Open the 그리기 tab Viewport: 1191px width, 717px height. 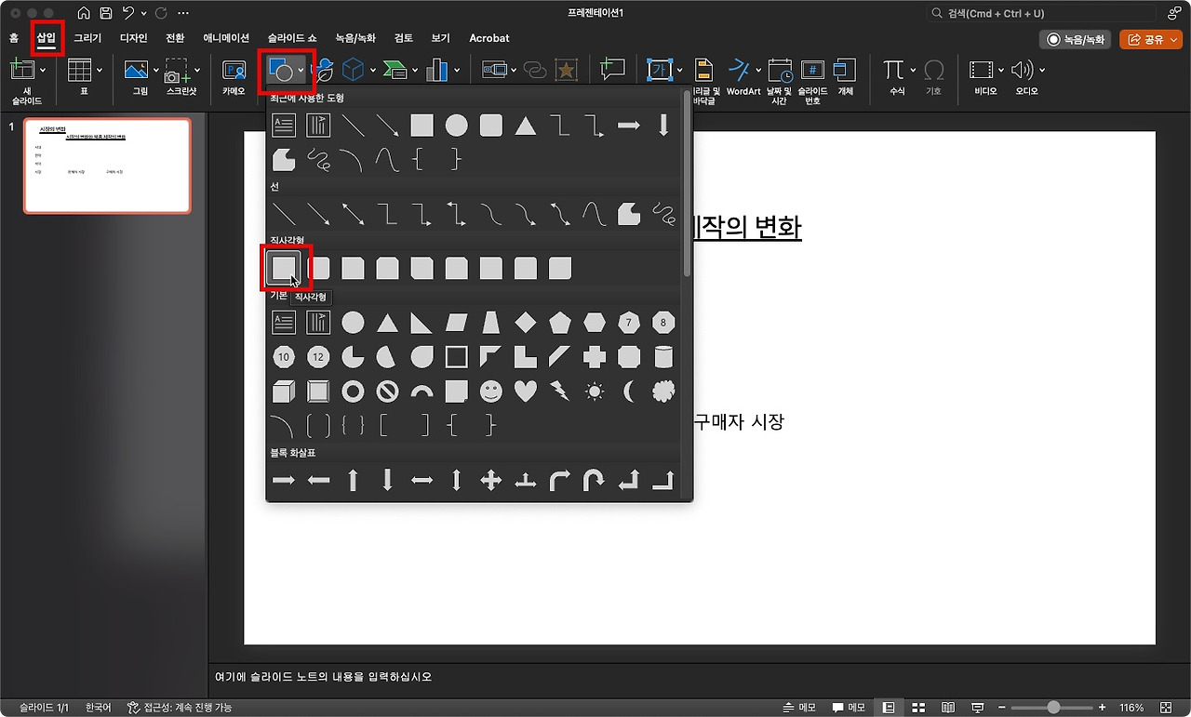point(87,38)
